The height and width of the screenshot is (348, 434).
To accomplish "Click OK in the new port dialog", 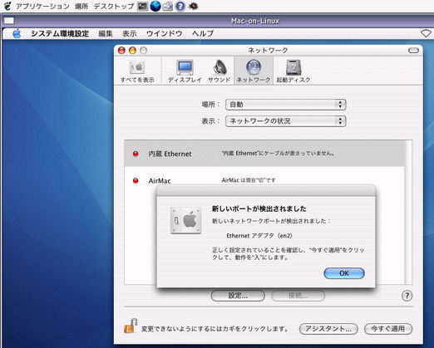I will (344, 273).
